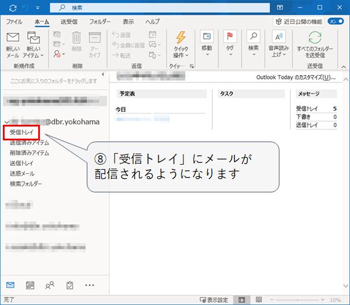This screenshot has height=305, width=350.
Task: Click the zoom slider in status bar
Action: (299, 300)
